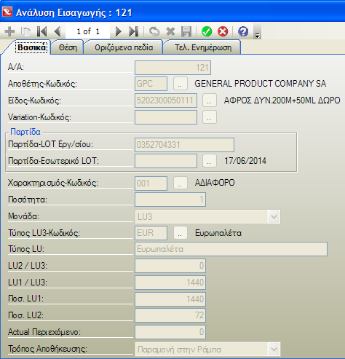Click the Ευρωπαλέτα text beside EUR lookup
This screenshot has height=359, width=345.
click(218, 233)
